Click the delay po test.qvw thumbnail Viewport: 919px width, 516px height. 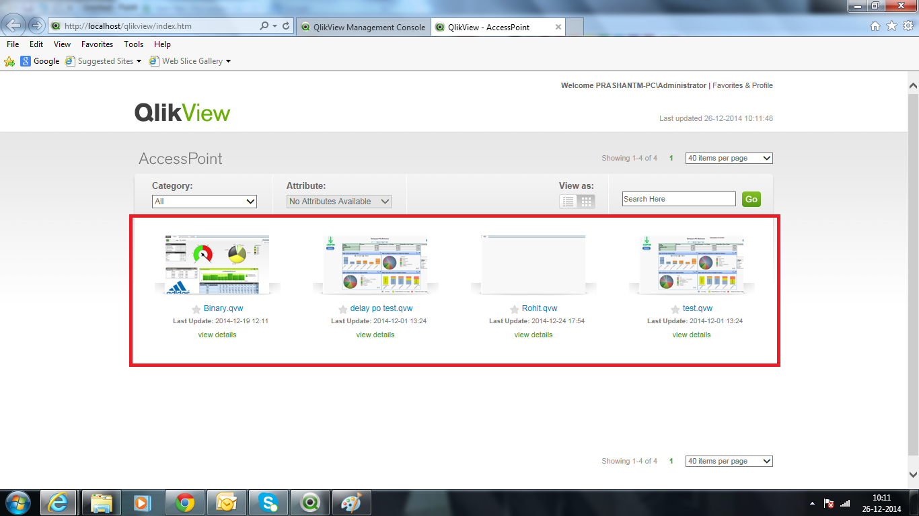375,265
